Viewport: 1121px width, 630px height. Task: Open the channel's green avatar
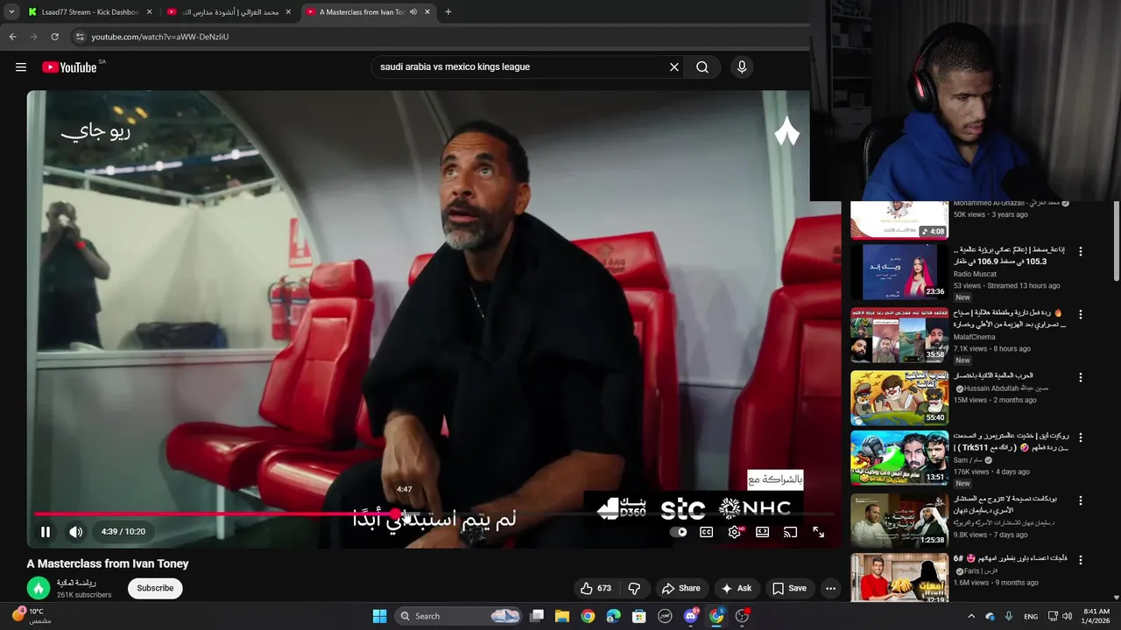(38, 588)
